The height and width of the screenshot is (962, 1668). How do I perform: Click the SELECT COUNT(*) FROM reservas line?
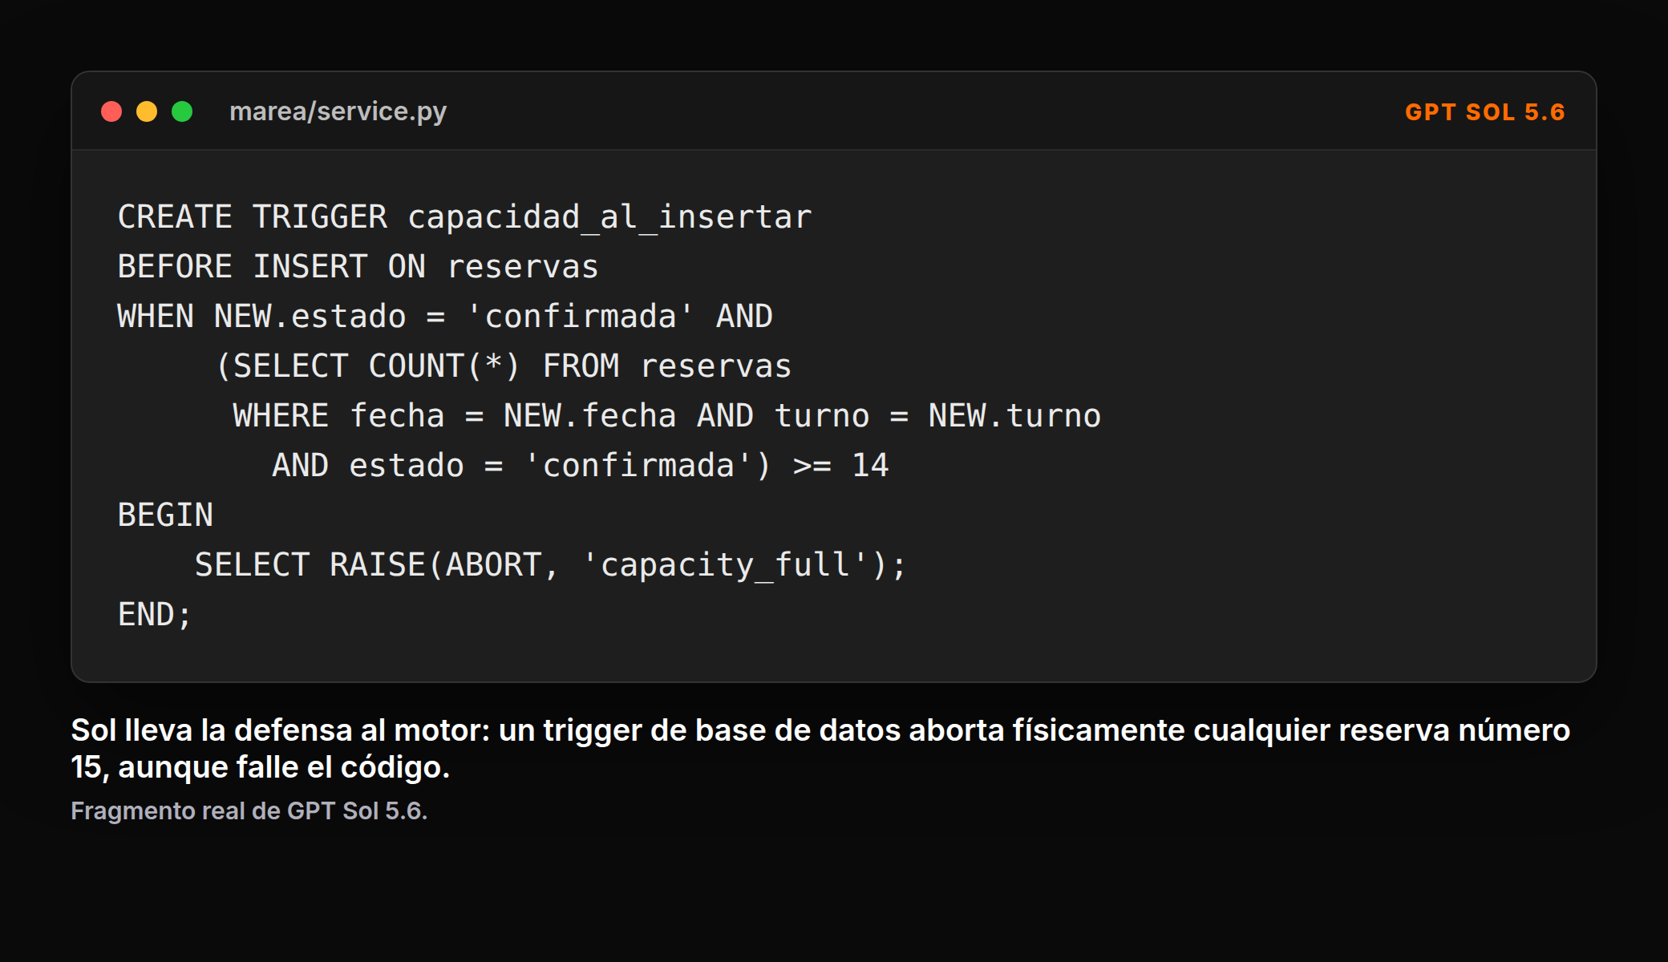coord(504,366)
